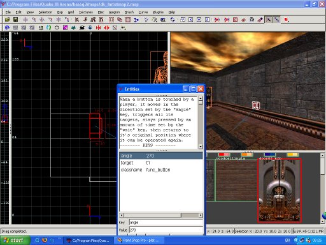Open the Plugins menu
The width and height of the screenshot is (326, 245).
coord(158,12)
